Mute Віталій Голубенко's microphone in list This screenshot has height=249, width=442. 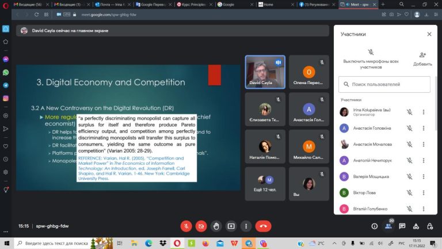pos(410,209)
